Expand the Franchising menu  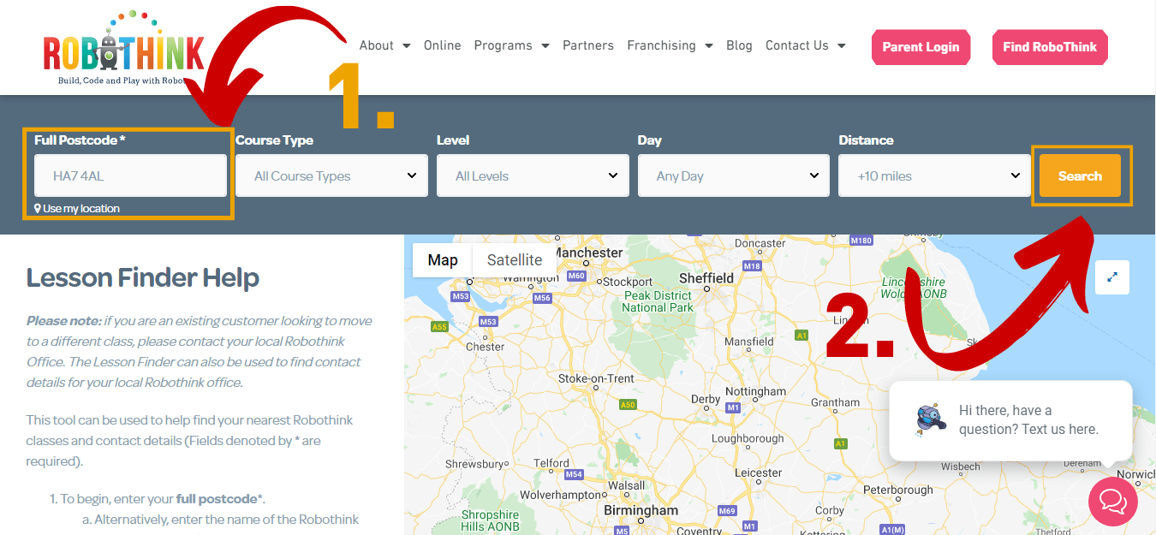pos(670,45)
